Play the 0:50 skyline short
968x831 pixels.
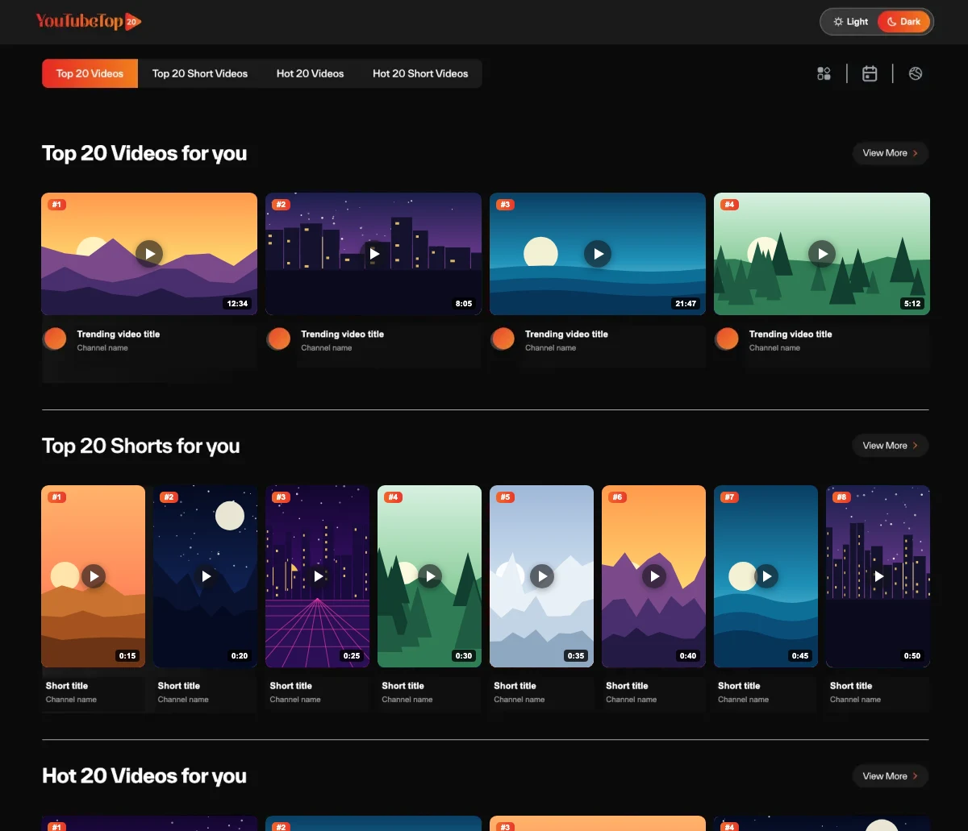pyautogui.click(x=878, y=576)
